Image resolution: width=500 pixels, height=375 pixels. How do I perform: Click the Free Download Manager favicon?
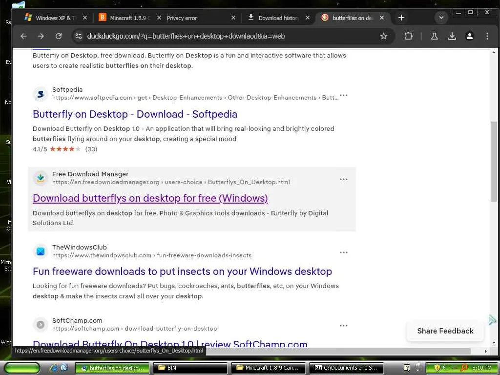coord(41,178)
